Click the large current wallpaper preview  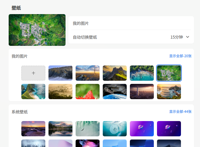click(x=37, y=30)
